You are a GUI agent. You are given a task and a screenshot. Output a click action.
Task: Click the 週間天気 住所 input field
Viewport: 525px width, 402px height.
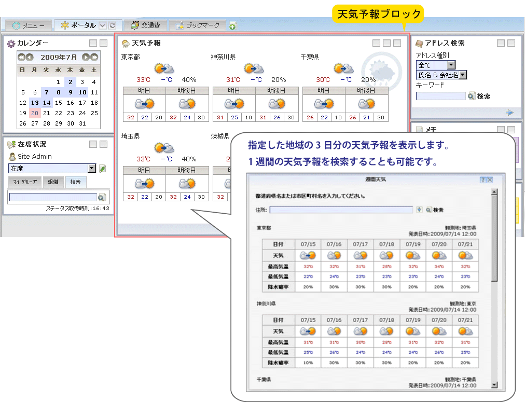(341, 210)
